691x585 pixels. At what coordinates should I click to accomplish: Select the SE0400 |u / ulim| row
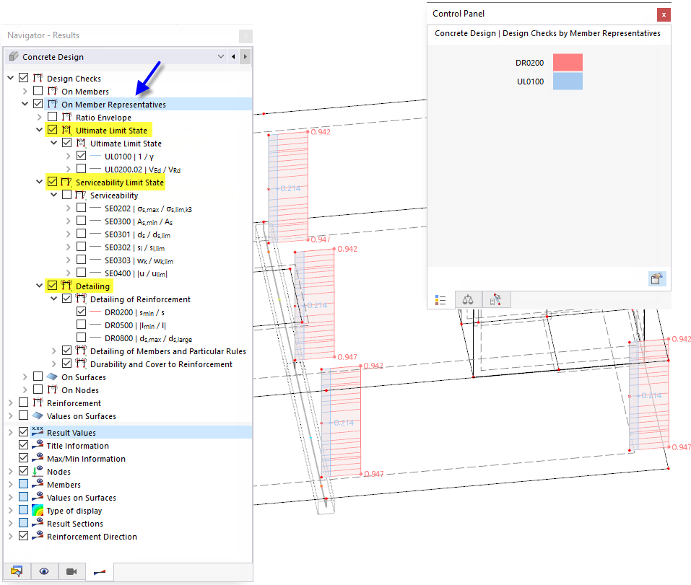136,273
